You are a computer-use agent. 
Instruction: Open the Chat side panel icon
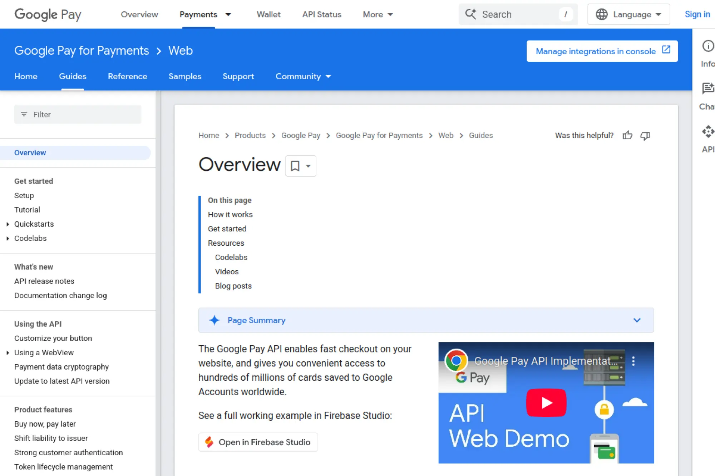(707, 88)
